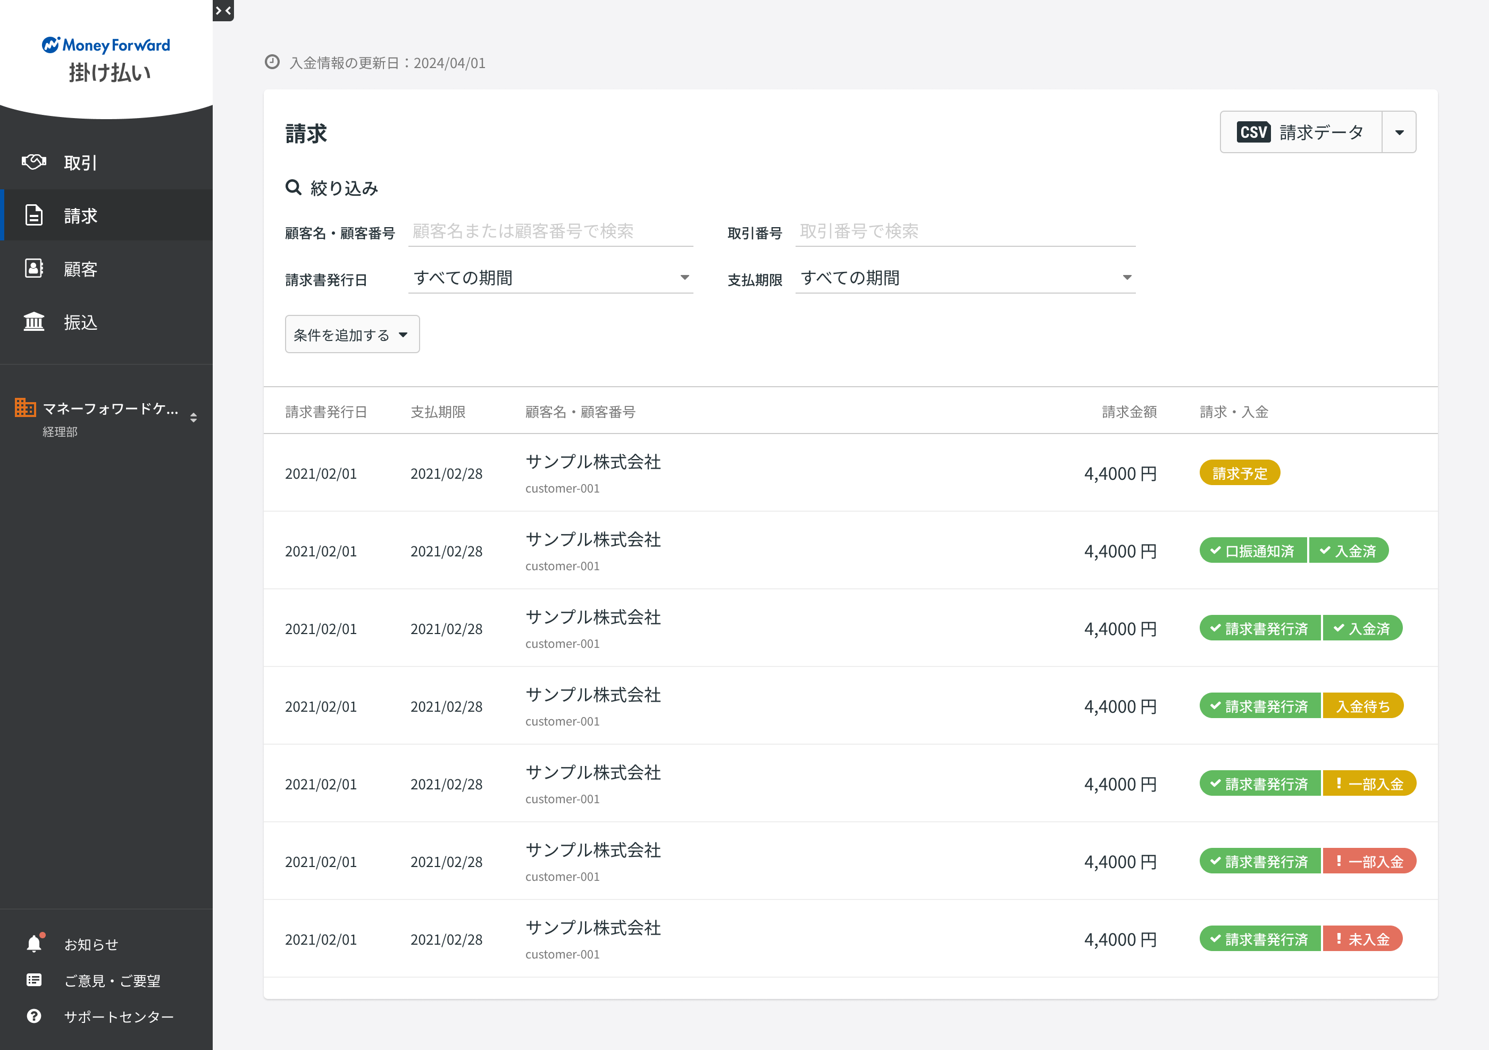Screen dimensions: 1489x1050
Task: Collapse the sidebar using the arrows toggle
Action: coord(223,11)
